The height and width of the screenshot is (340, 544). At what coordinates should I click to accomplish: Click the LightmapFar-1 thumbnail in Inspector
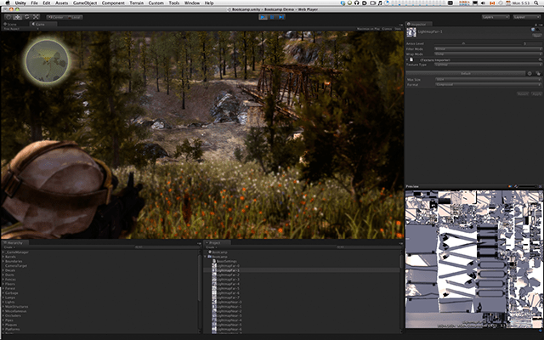(411, 32)
